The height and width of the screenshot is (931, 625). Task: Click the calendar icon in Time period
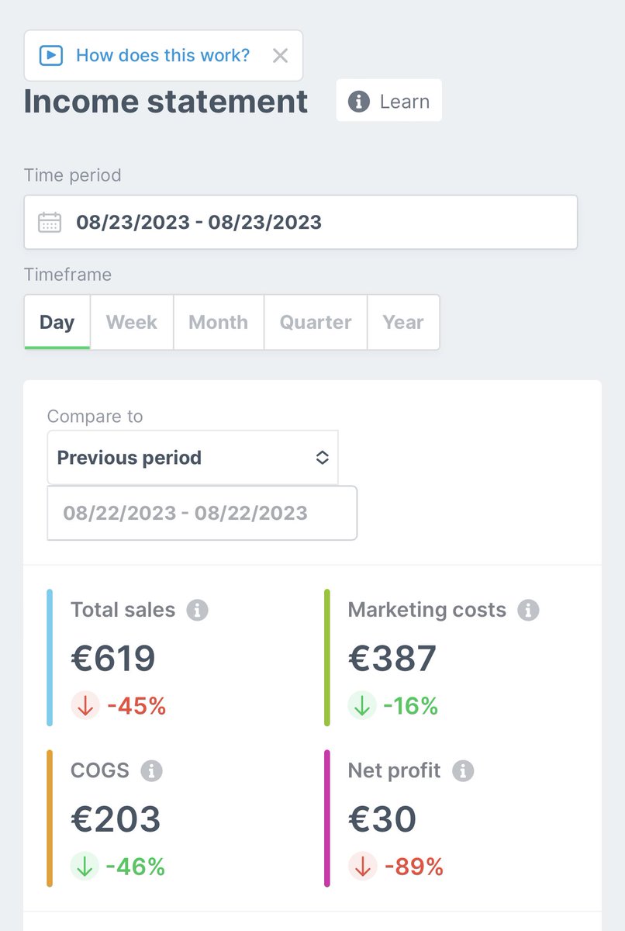click(x=50, y=222)
